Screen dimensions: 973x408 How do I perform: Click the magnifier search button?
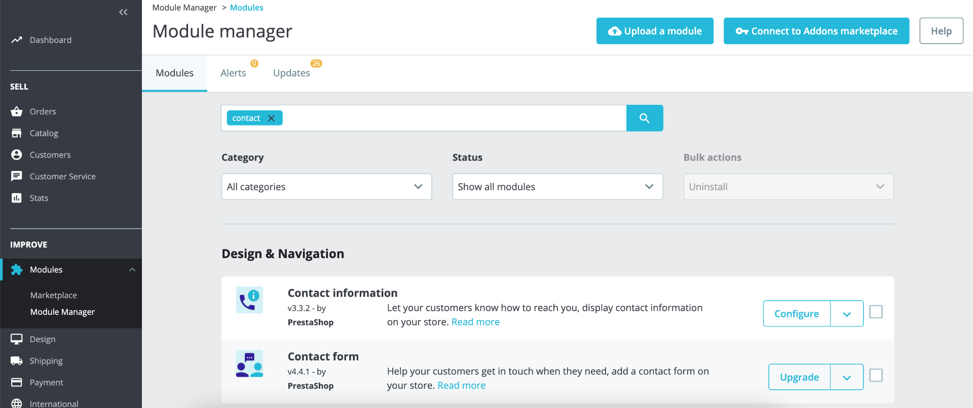click(x=645, y=118)
